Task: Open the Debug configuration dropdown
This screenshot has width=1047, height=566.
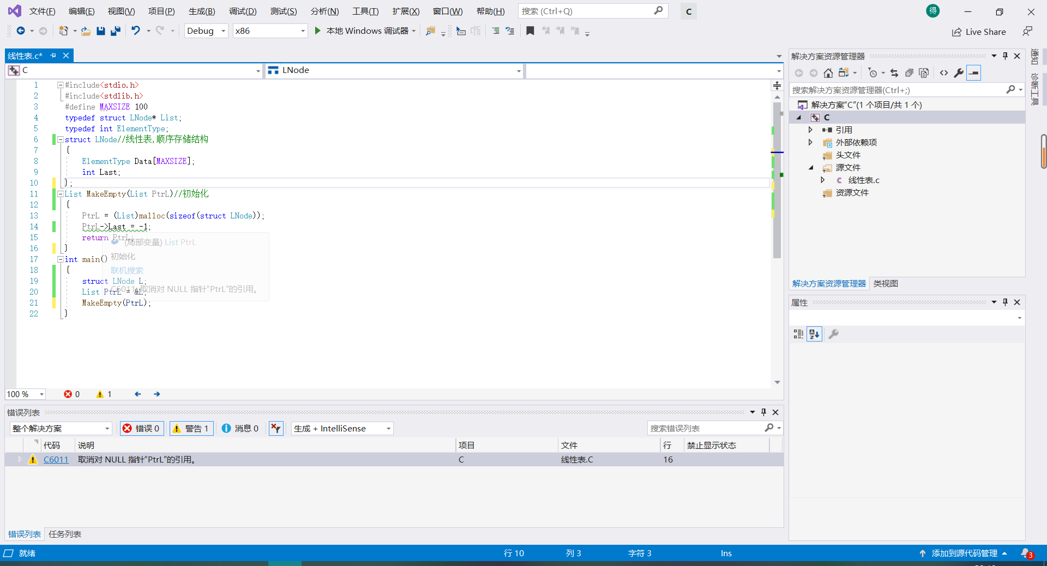Action: (x=206, y=31)
